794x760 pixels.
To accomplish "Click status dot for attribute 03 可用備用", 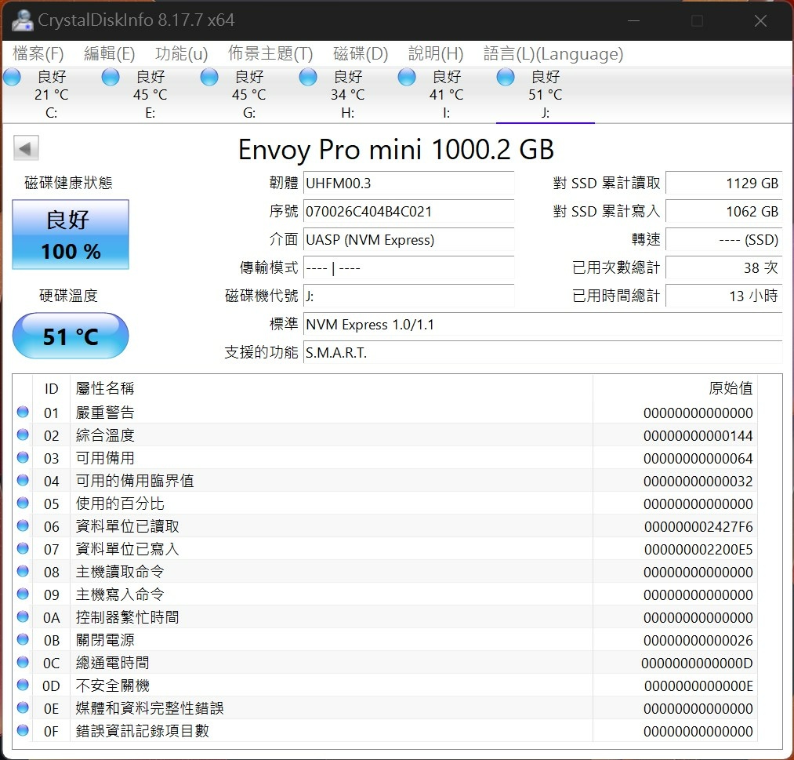I will click(x=23, y=457).
